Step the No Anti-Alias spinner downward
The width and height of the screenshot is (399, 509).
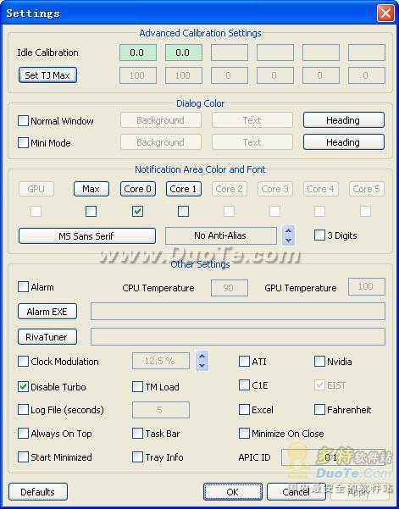coord(288,241)
